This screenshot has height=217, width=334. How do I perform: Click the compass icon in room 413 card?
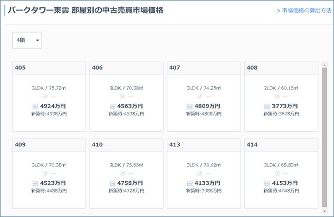pyautogui.click(x=199, y=173)
